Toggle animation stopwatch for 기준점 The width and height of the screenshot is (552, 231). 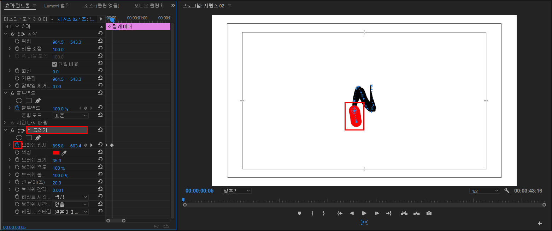pos(17,78)
